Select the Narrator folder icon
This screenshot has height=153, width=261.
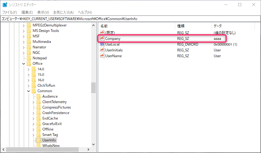29,47
